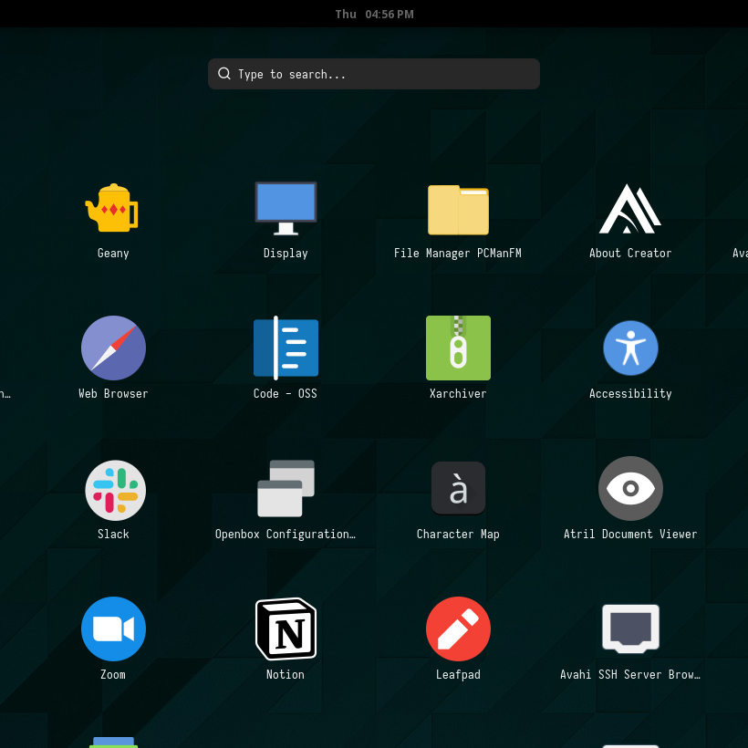Click the Openbox Configuration label
Image resolution: width=748 pixels, height=748 pixels.
pyautogui.click(x=286, y=535)
